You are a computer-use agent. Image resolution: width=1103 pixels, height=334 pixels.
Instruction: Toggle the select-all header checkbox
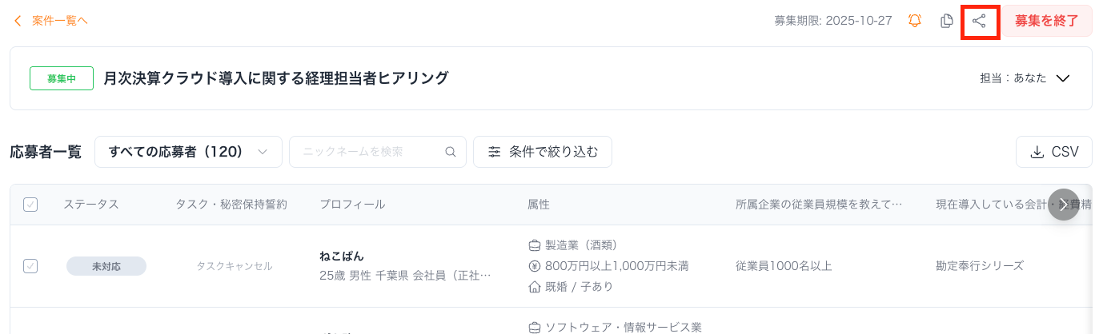click(30, 205)
